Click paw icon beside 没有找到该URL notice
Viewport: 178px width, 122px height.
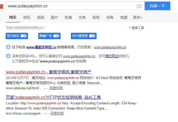[8, 56]
